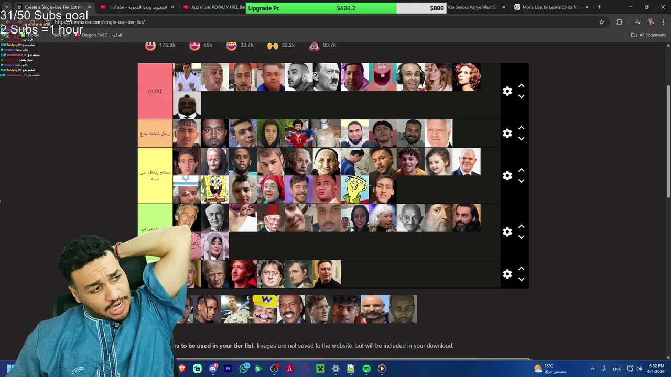This screenshot has width=671, height=377.
Task: Move the GOAT tier row down
Action: 521,96
